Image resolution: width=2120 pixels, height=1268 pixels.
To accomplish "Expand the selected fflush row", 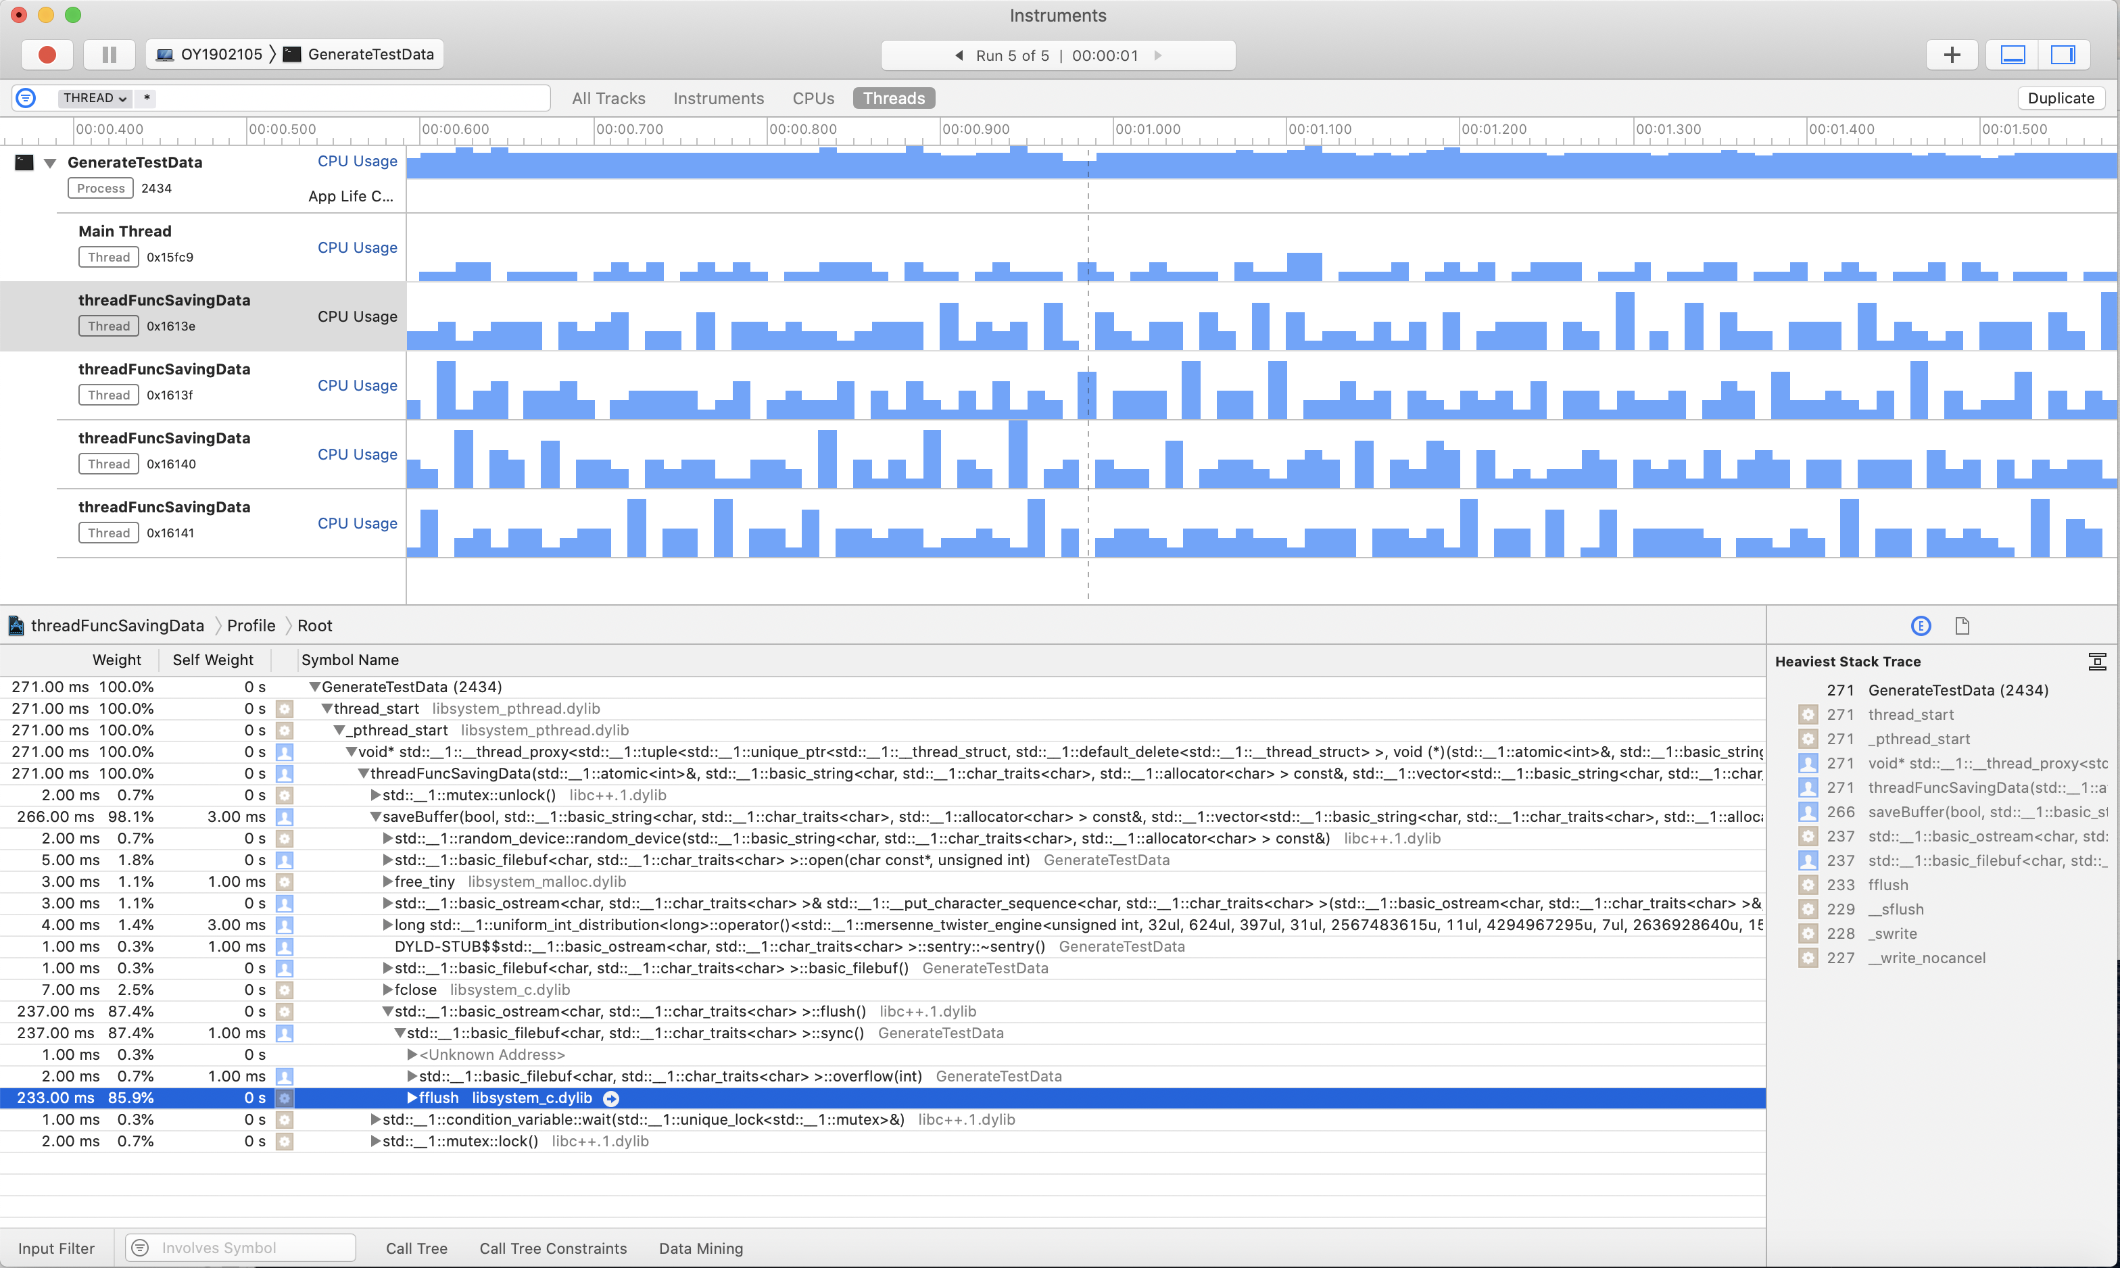I will coord(412,1098).
